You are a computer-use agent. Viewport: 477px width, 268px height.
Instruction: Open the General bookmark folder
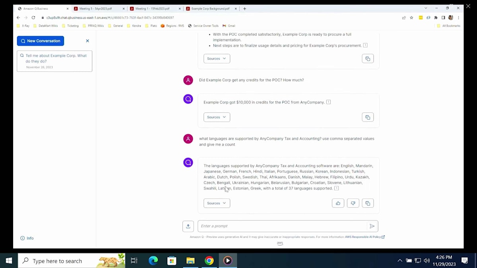115,26
